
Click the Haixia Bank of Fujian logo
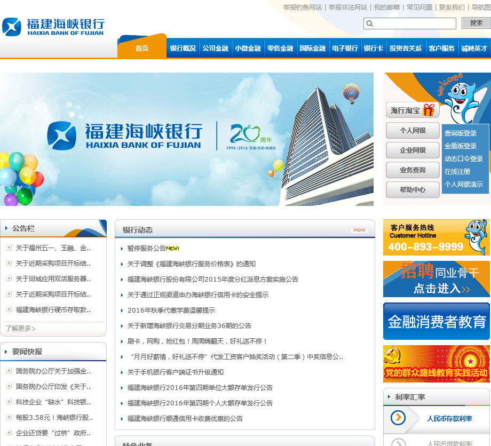point(53,27)
